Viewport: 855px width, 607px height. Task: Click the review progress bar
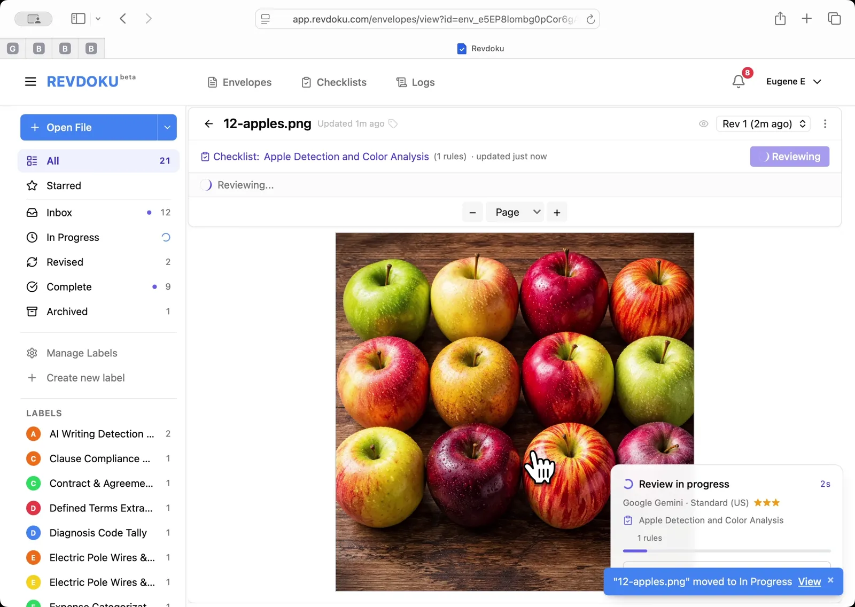click(726, 551)
